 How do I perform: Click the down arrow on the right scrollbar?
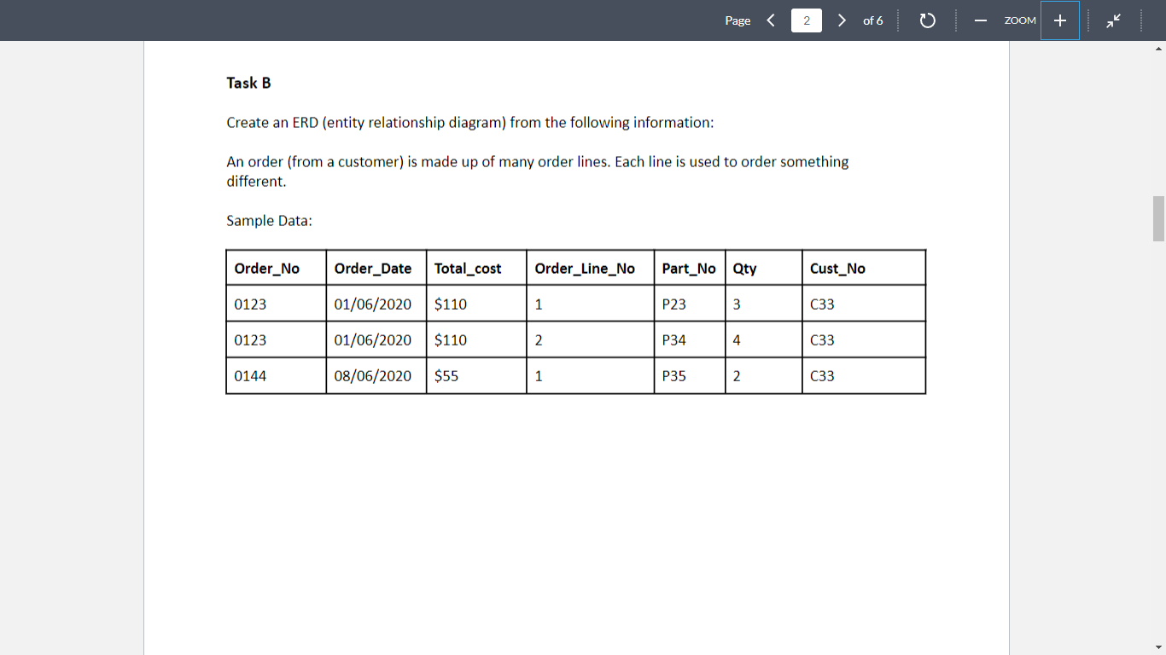pos(1159,647)
